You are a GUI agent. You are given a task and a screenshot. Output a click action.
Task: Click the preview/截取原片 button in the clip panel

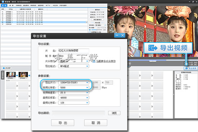click(98, 20)
